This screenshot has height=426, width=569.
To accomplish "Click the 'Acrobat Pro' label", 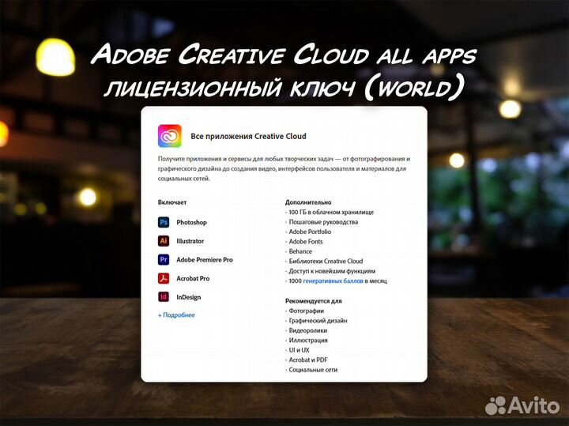I will pyautogui.click(x=193, y=278).
